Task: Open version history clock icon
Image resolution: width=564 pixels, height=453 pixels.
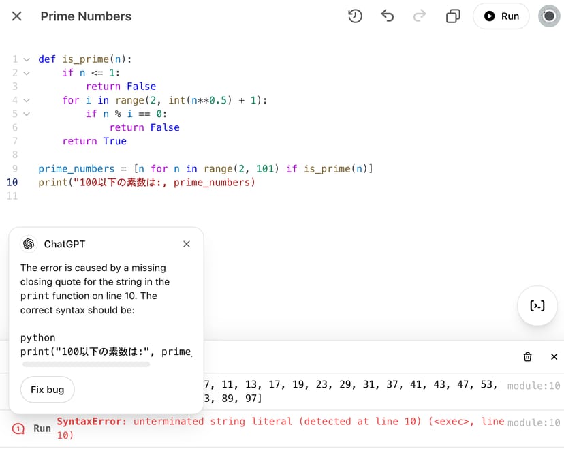Action: coord(355,16)
